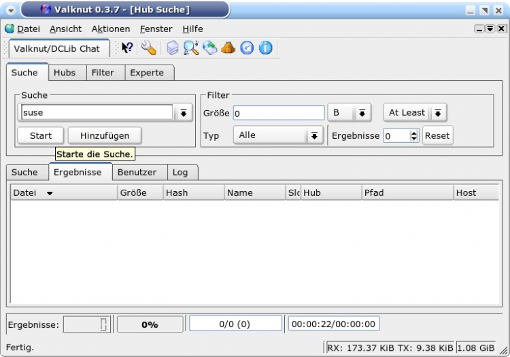Sort by Name column header
Screen dimensions: 510x357
pyautogui.click(x=255, y=192)
